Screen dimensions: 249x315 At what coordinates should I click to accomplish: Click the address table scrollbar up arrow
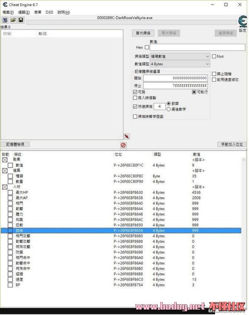[244, 160]
